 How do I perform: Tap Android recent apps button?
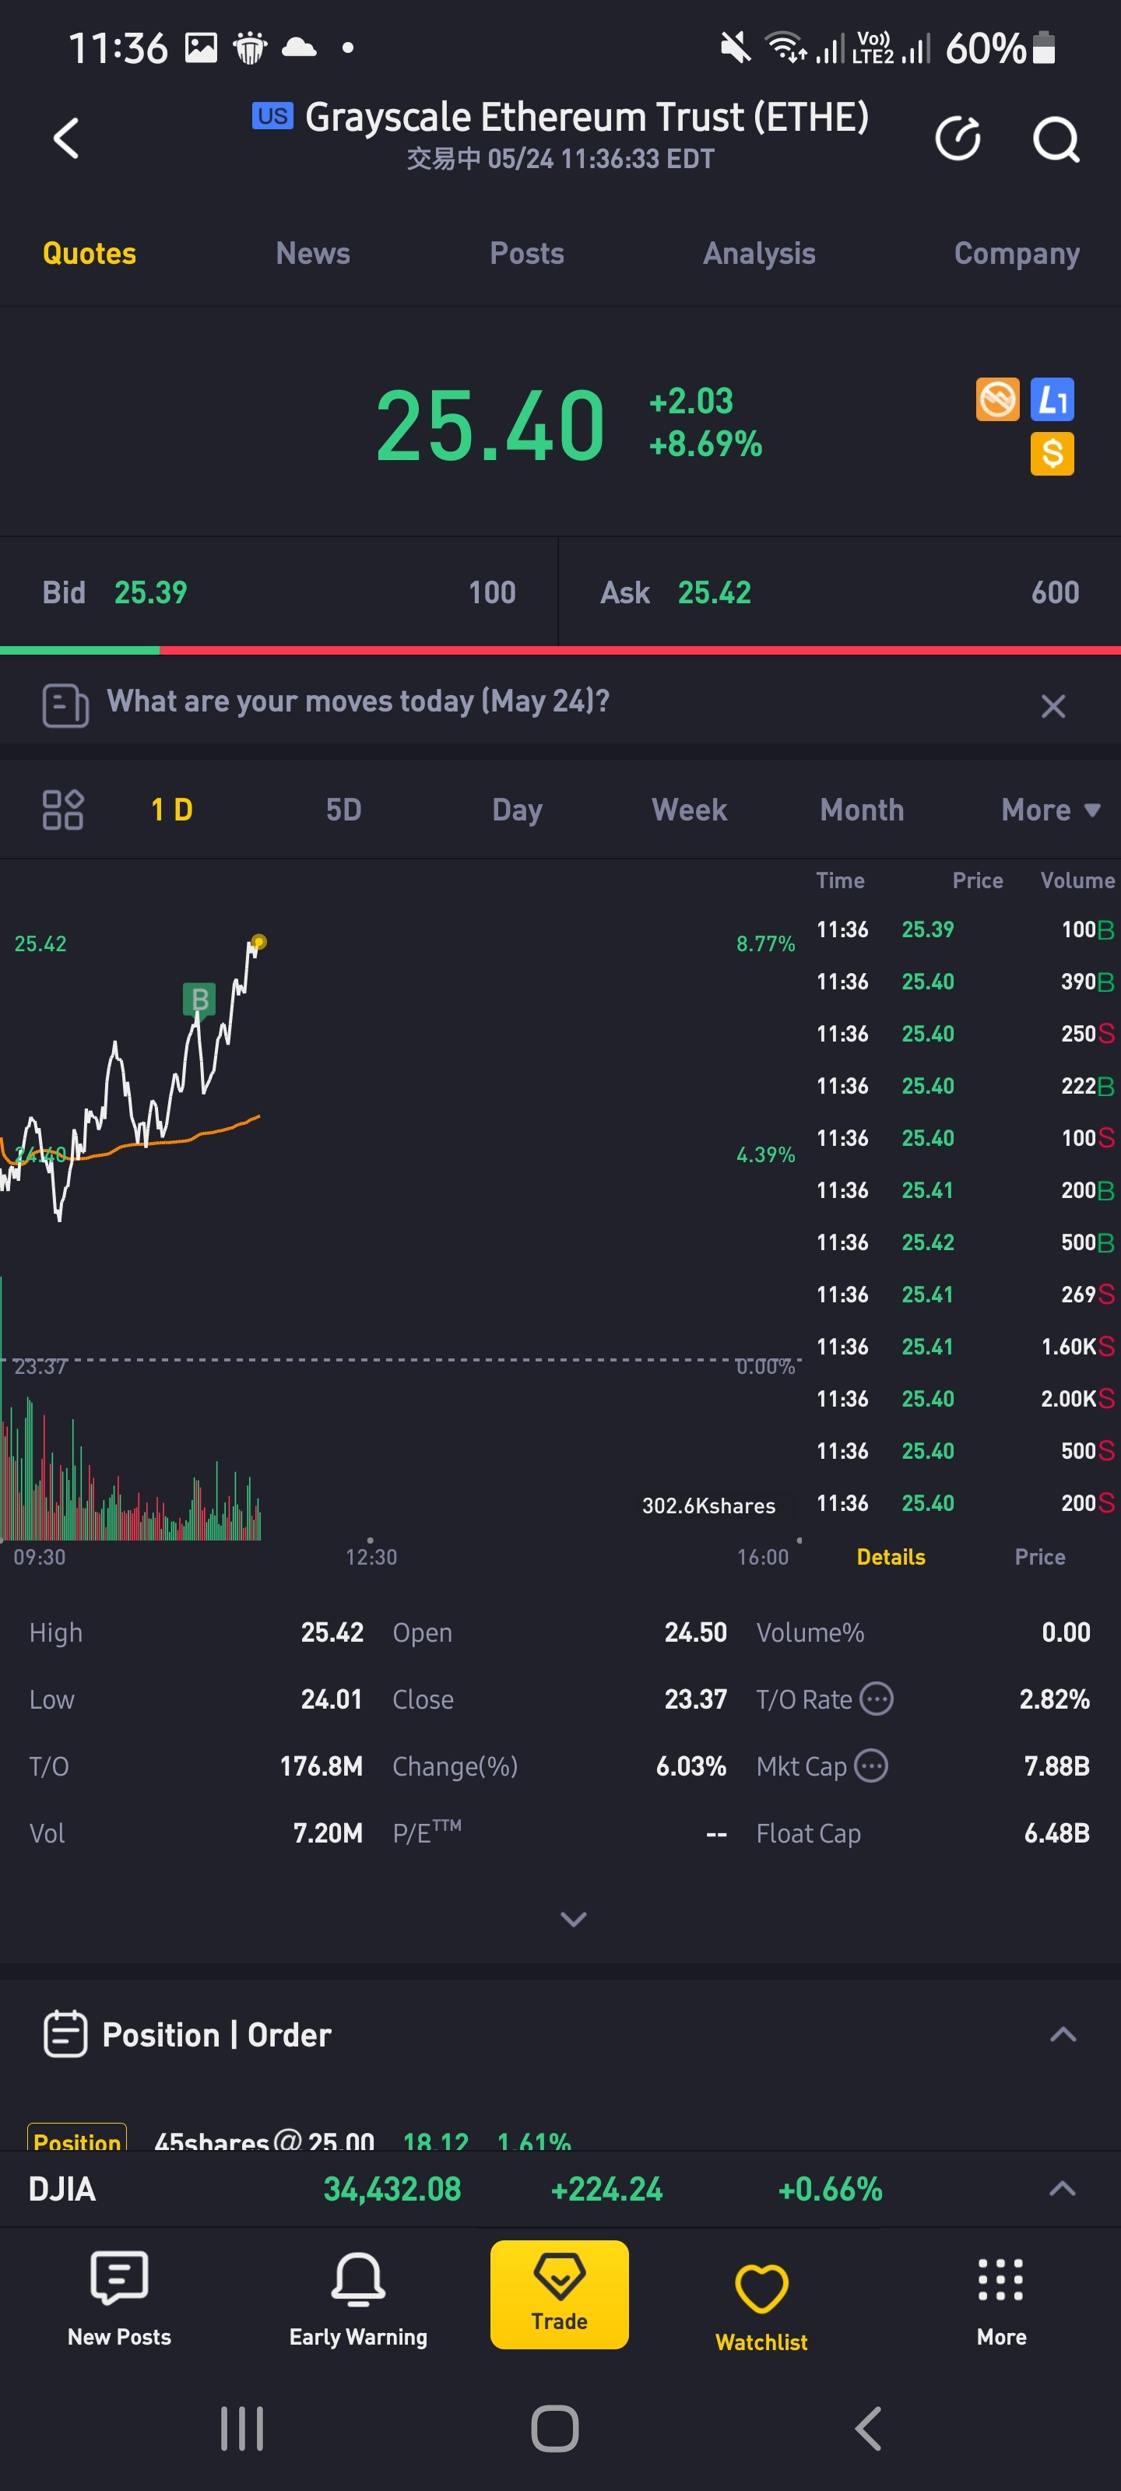(x=242, y=2428)
